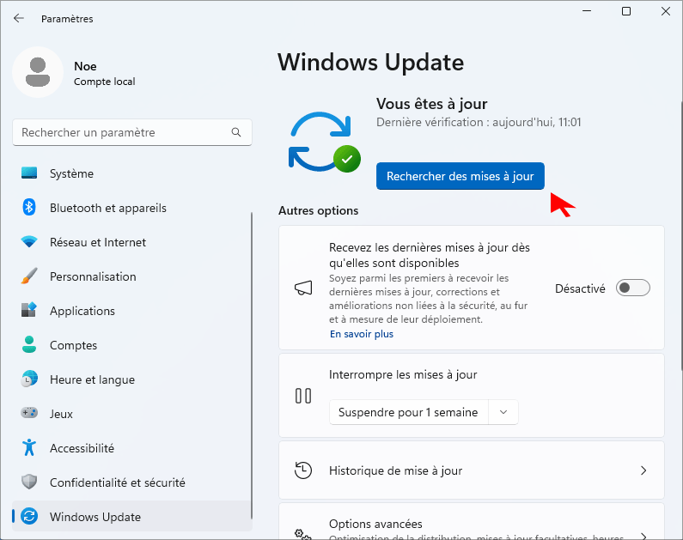683x540 pixels.
Task: Click the Confidentialité et sécurité shield icon
Action: (29, 482)
